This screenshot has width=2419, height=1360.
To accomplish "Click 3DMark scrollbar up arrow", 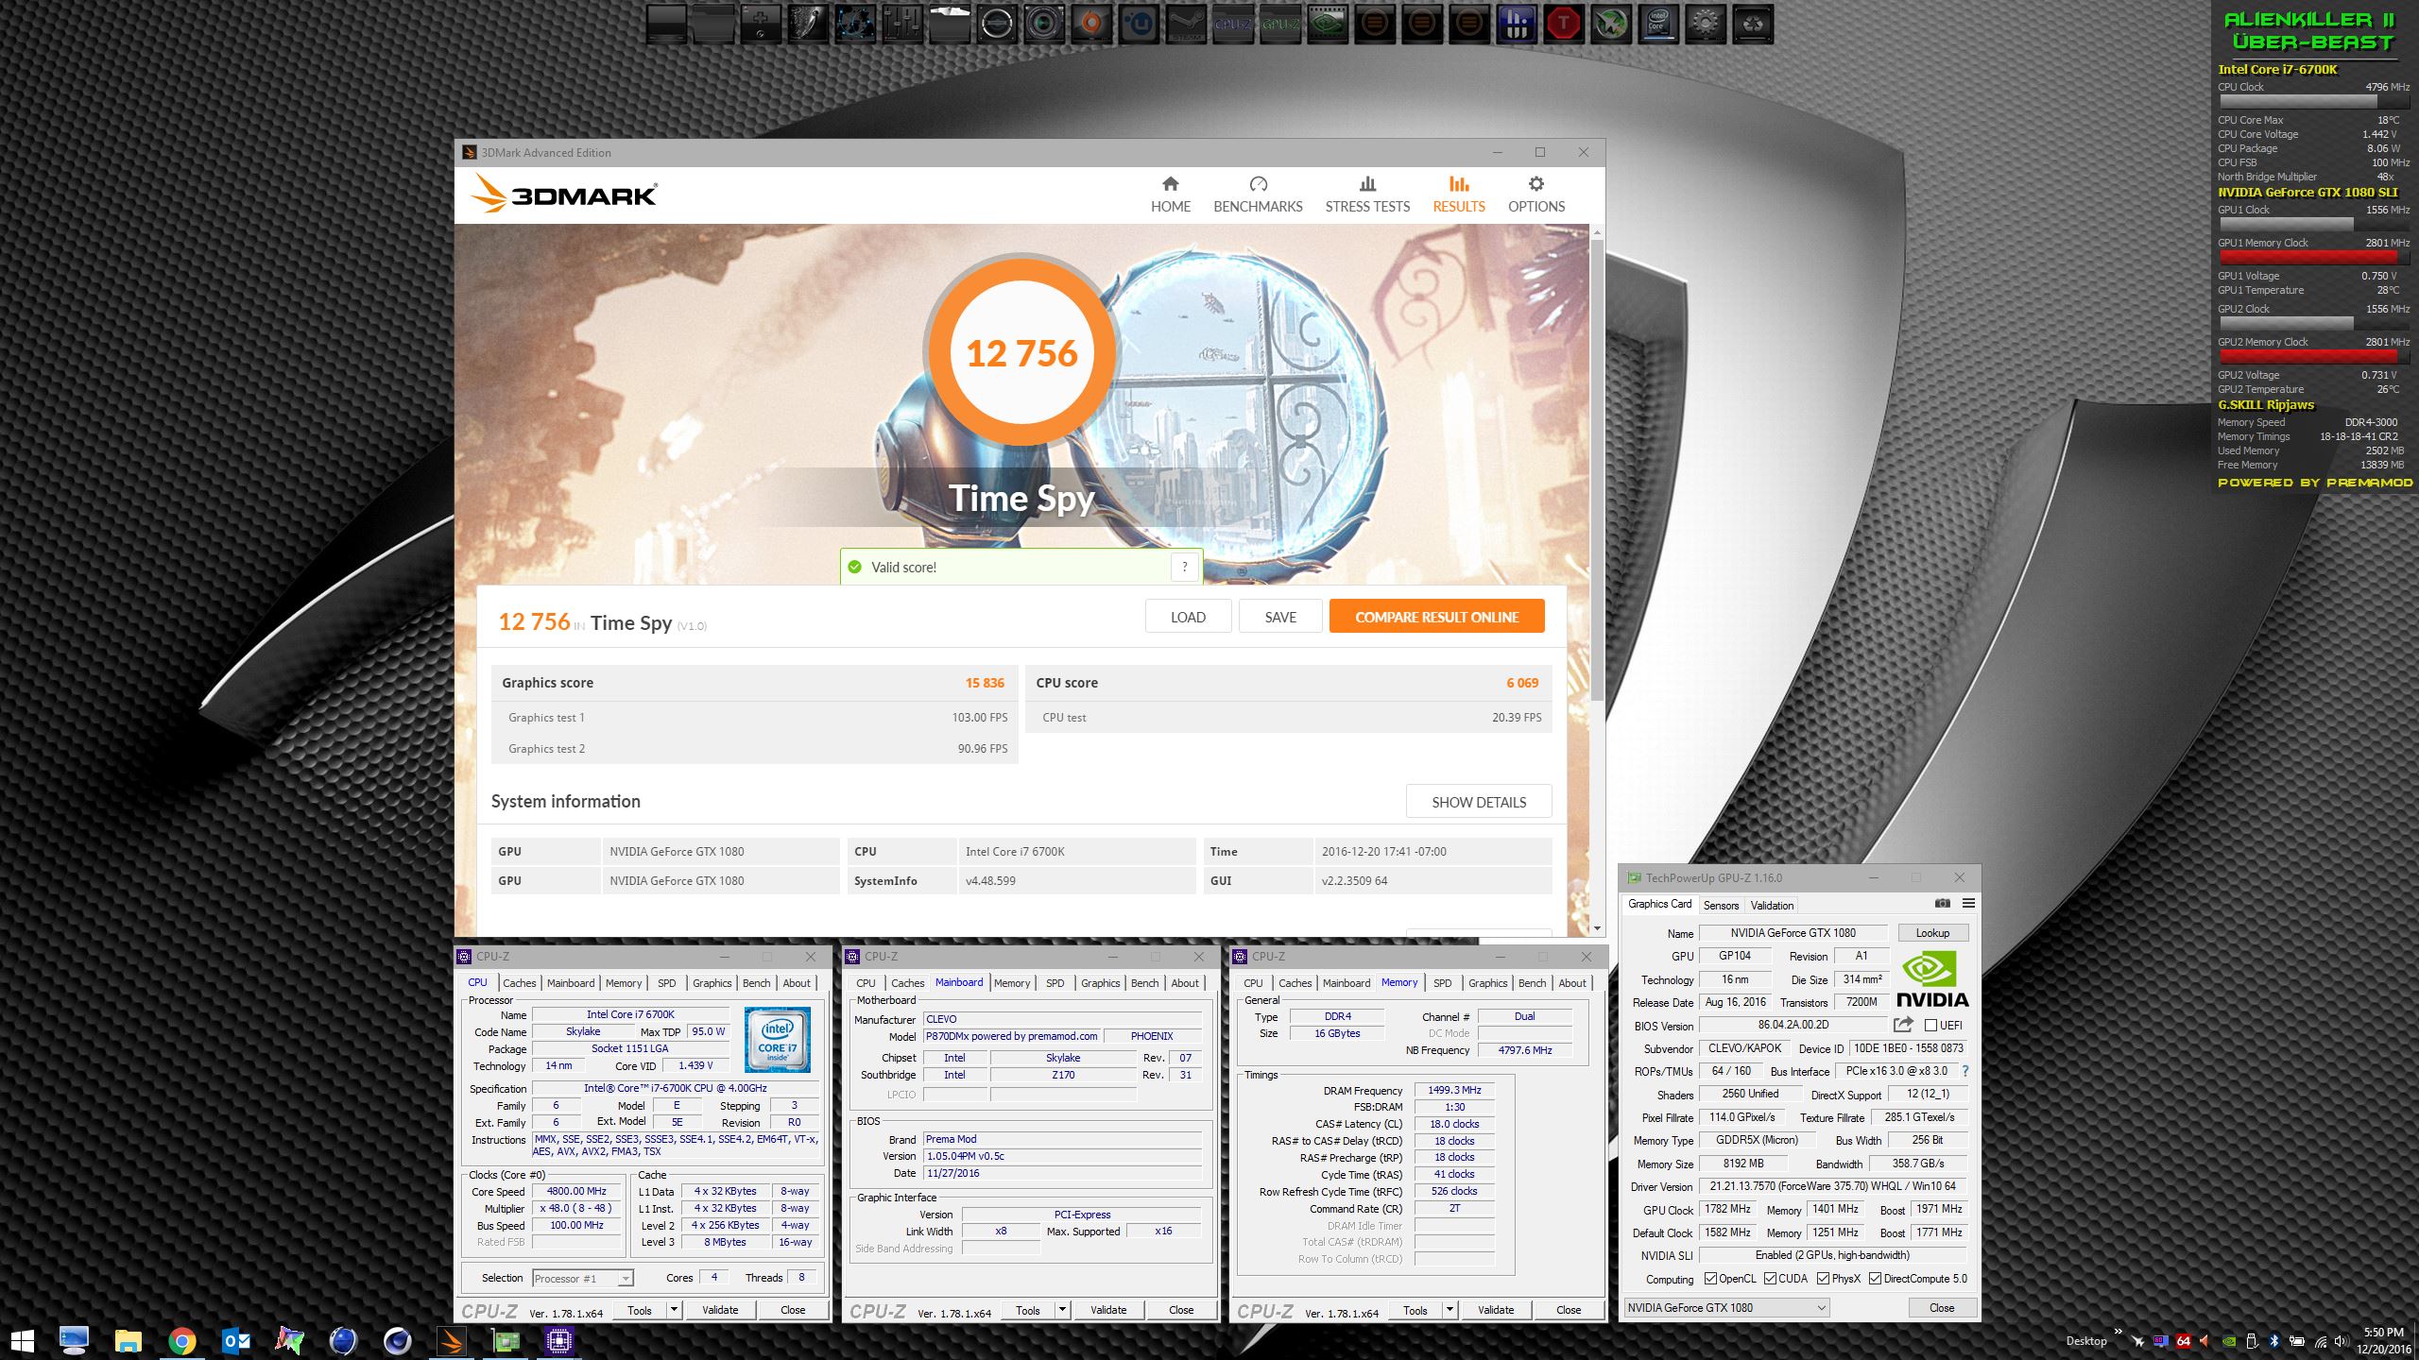I will tap(1597, 231).
